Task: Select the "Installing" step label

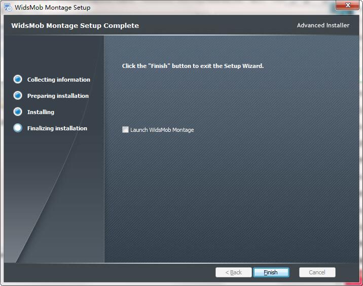Action: tap(41, 112)
